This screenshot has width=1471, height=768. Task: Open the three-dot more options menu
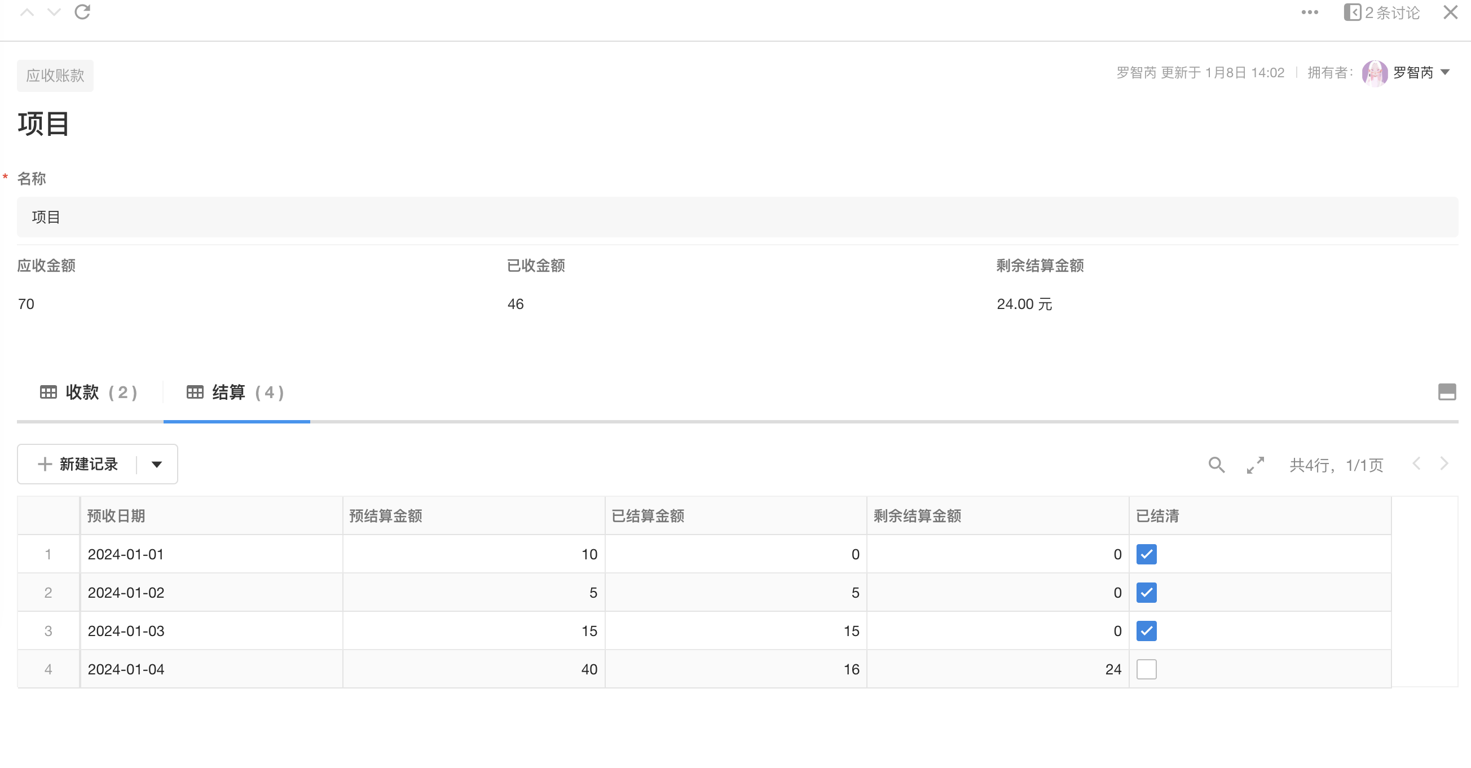tap(1309, 12)
